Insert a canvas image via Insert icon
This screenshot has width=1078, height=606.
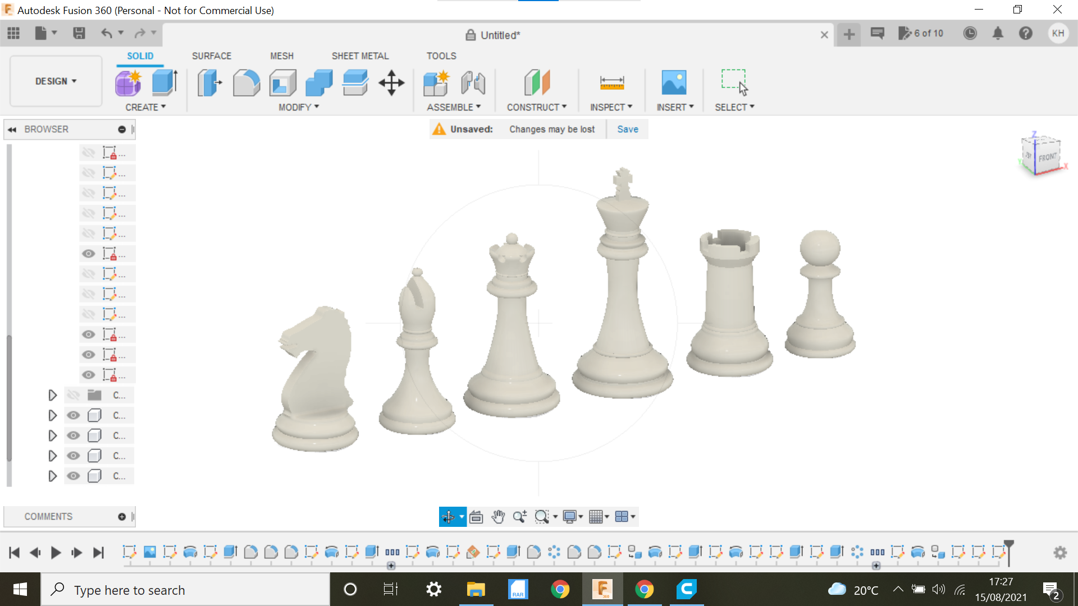pos(675,82)
